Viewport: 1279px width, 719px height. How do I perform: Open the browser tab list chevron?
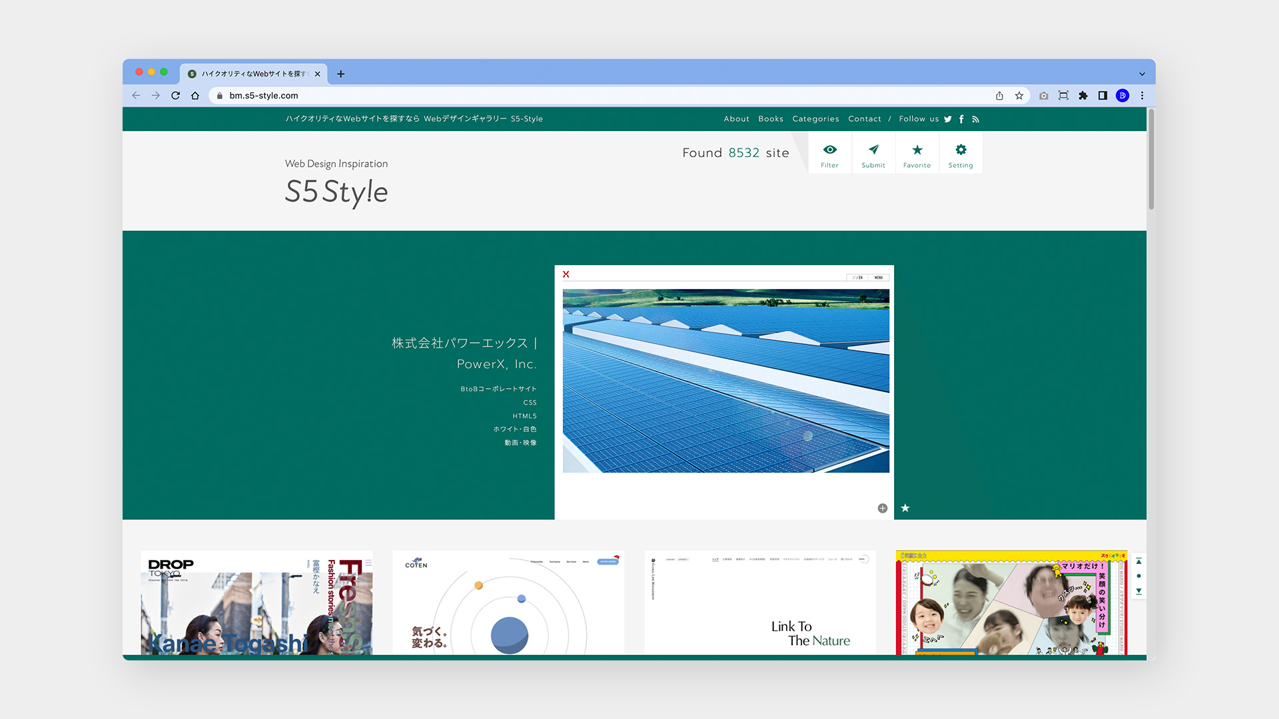(x=1142, y=73)
